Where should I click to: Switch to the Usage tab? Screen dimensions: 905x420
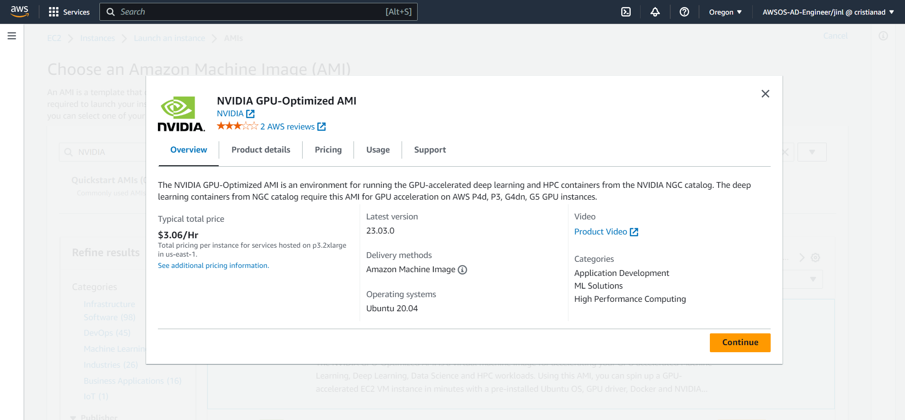378,150
